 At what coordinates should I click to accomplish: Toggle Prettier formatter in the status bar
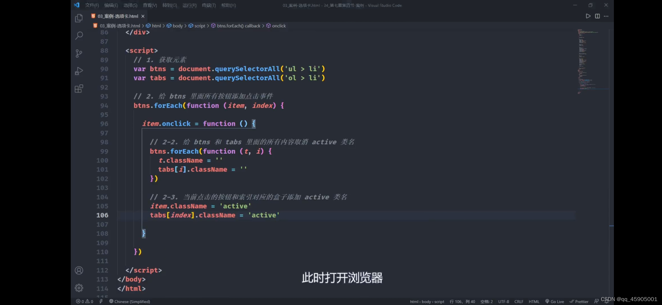(x=579, y=301)
